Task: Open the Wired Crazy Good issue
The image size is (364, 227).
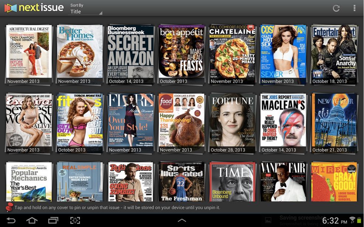Action: click(x=334, y=182)
